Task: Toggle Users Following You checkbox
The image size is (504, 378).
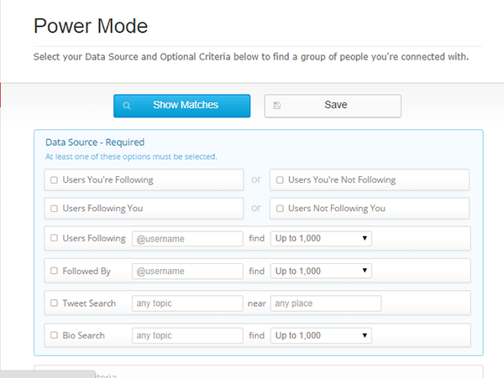Action: tap(55, 209)
